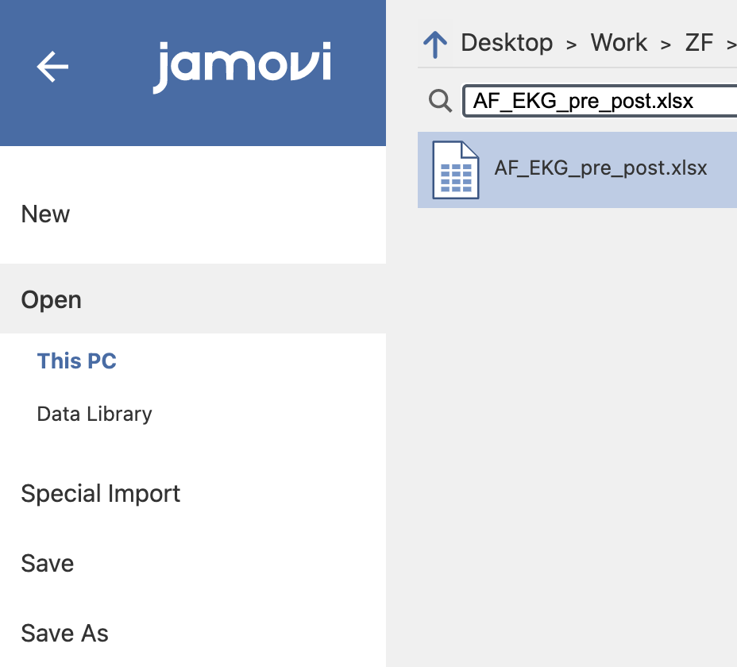The height and width of the screenshot is (667, 737).
Task: Choose This PC location
Action: tap(76, 361)
